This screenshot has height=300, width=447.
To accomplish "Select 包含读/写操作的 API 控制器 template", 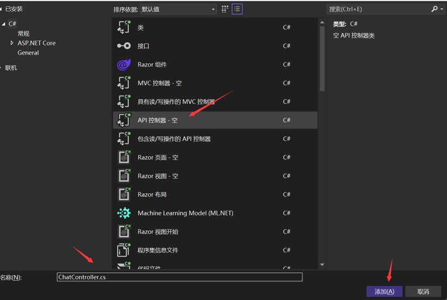I will (215, 139).
